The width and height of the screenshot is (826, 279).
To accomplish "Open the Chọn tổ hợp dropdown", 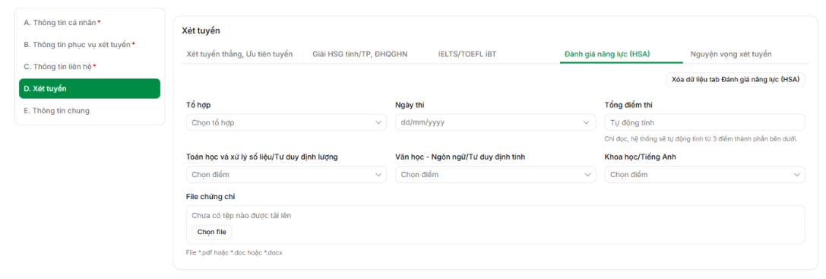I will [x=286, y=122].
